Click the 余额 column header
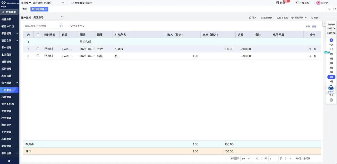The width and height of the screenshot is (337, 164). (x=244, y=35)
